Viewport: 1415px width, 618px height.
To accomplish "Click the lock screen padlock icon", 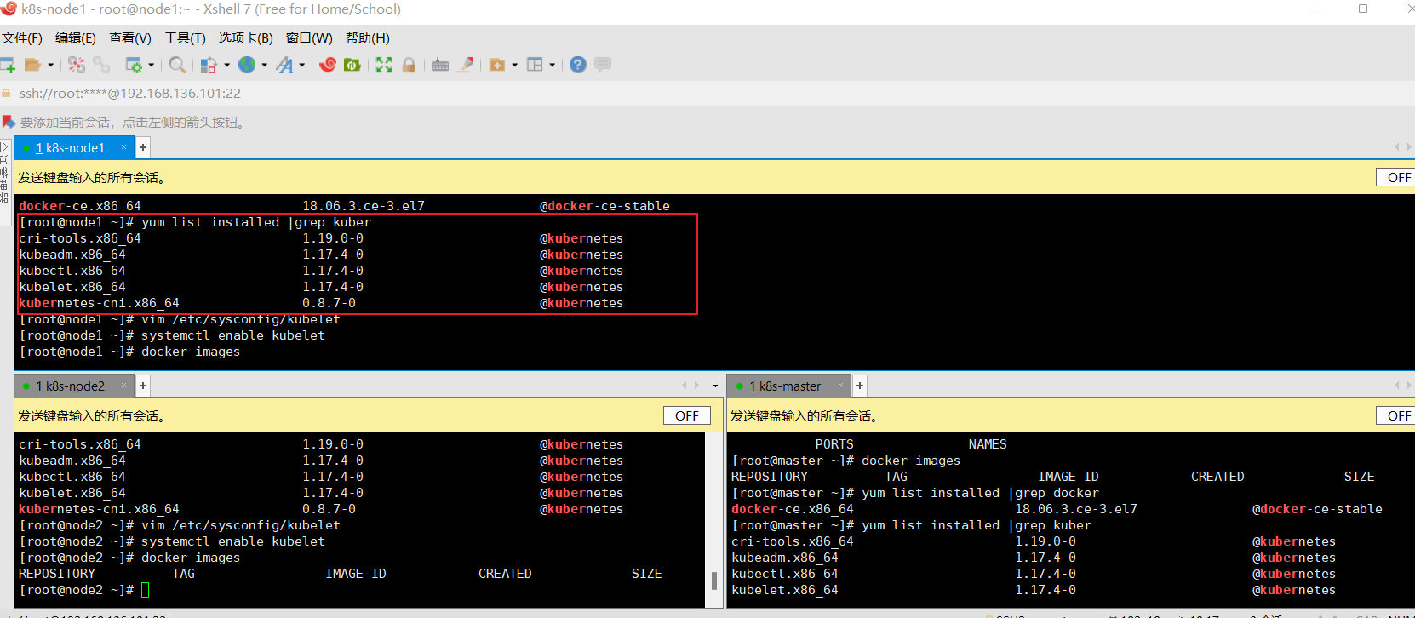I will 409,65.
